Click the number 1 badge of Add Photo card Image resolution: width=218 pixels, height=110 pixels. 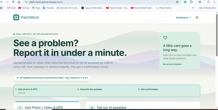(20, 108)
